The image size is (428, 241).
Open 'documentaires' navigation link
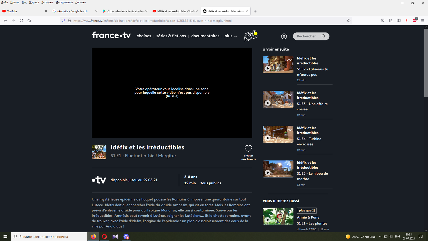pos(205,36)
